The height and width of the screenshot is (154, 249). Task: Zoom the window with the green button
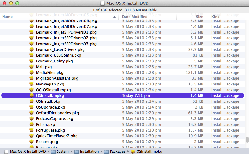pos(17,3)
